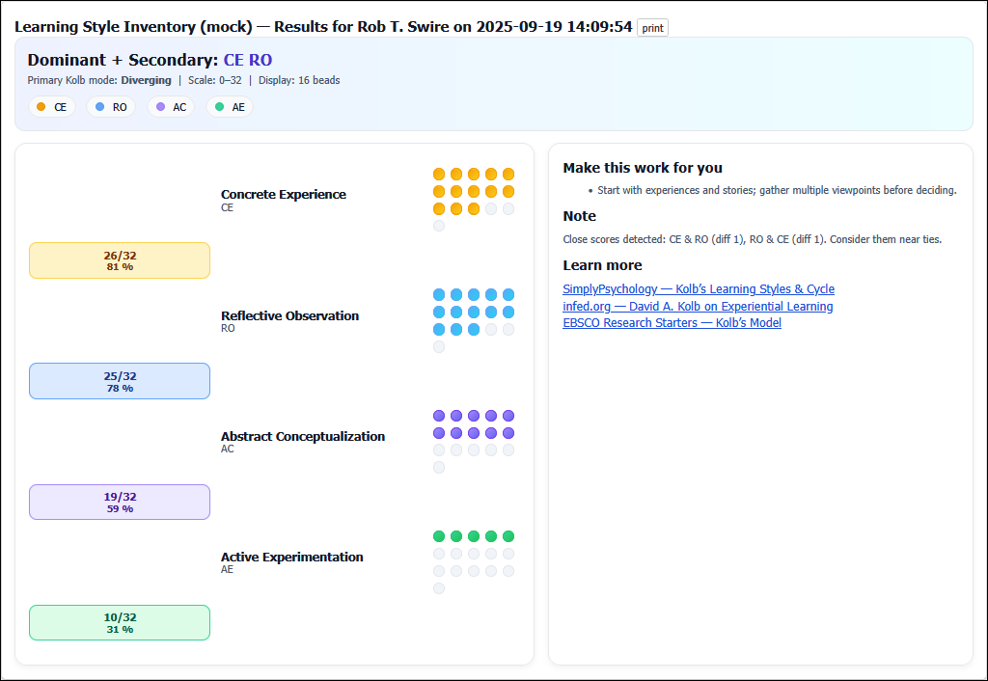The height and width of the screenshot is (681, 988).
Task: Open infed.org David A. Kolb link
Action: [698, 307]
